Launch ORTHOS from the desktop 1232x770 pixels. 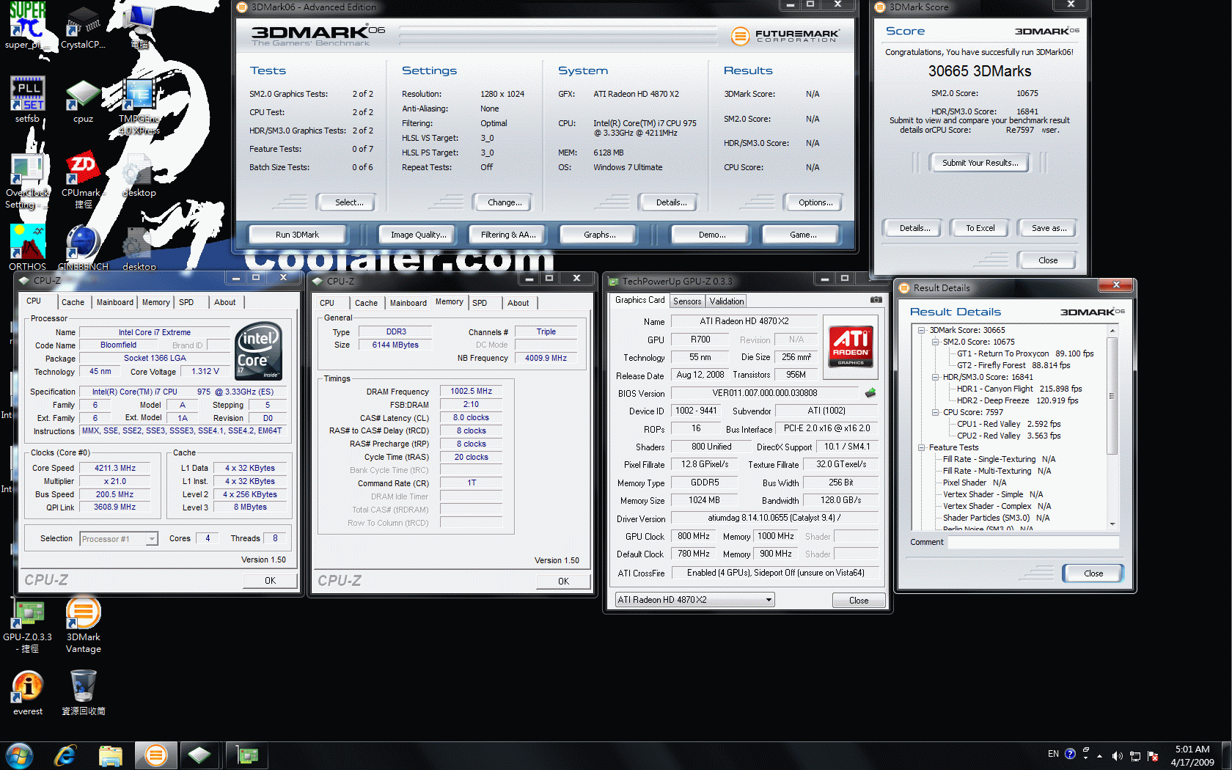coord(27,247)
